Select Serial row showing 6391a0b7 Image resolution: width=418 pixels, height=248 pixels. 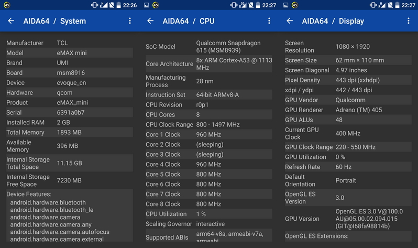[70, 112]
